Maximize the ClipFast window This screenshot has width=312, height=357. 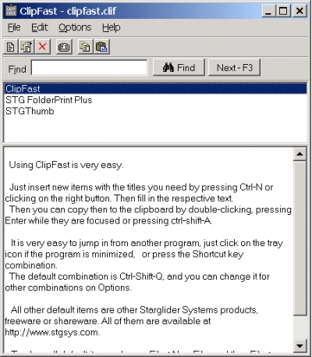pyautogui.click(x=283, y=11)
